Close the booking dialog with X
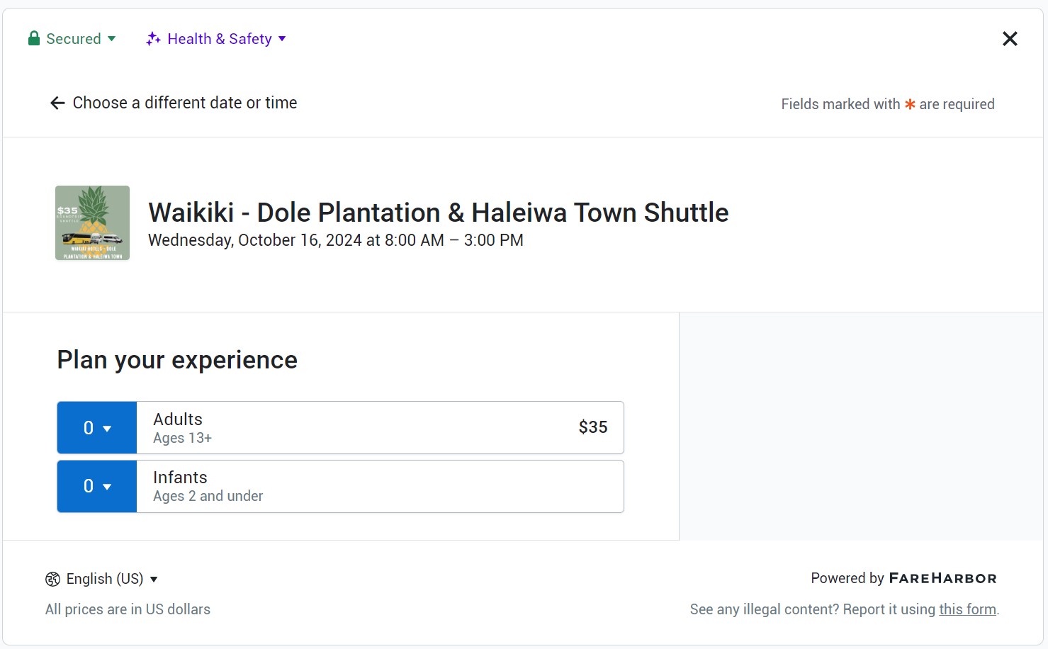The image size is (1048, 649). [1010, 39]
